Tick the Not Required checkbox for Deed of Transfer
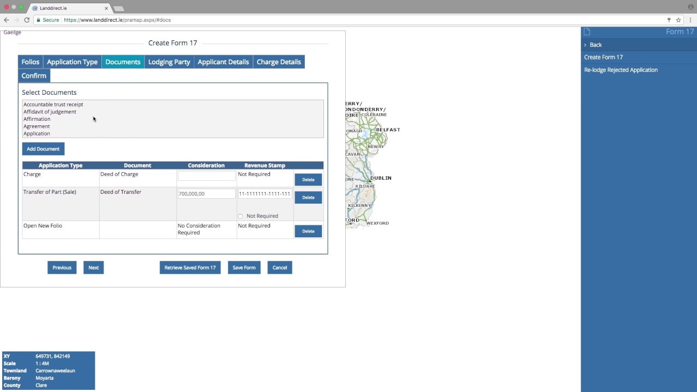 (x=240, y=216)
